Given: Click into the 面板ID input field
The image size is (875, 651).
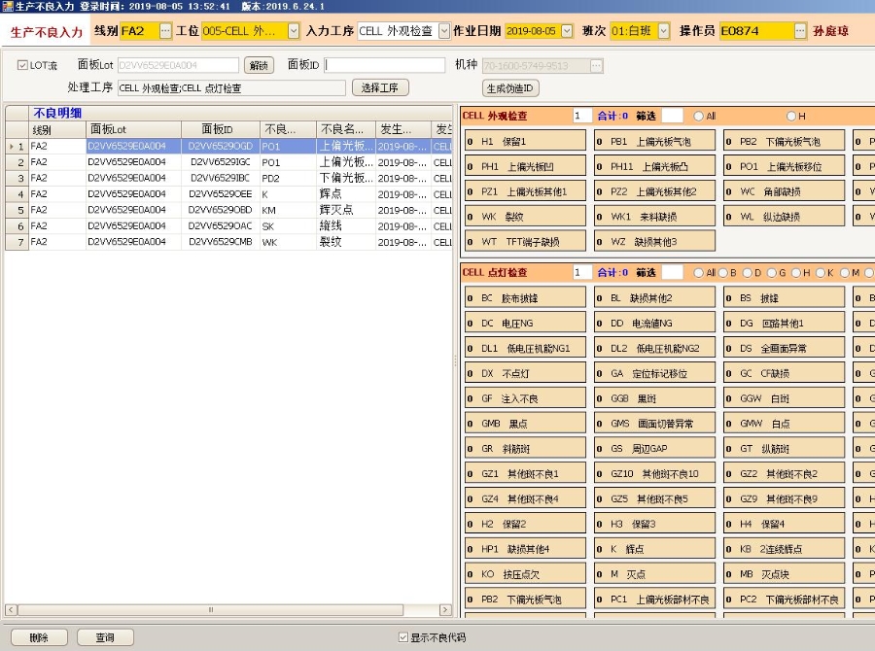Looking at the screenshot, I should [384, 66].
